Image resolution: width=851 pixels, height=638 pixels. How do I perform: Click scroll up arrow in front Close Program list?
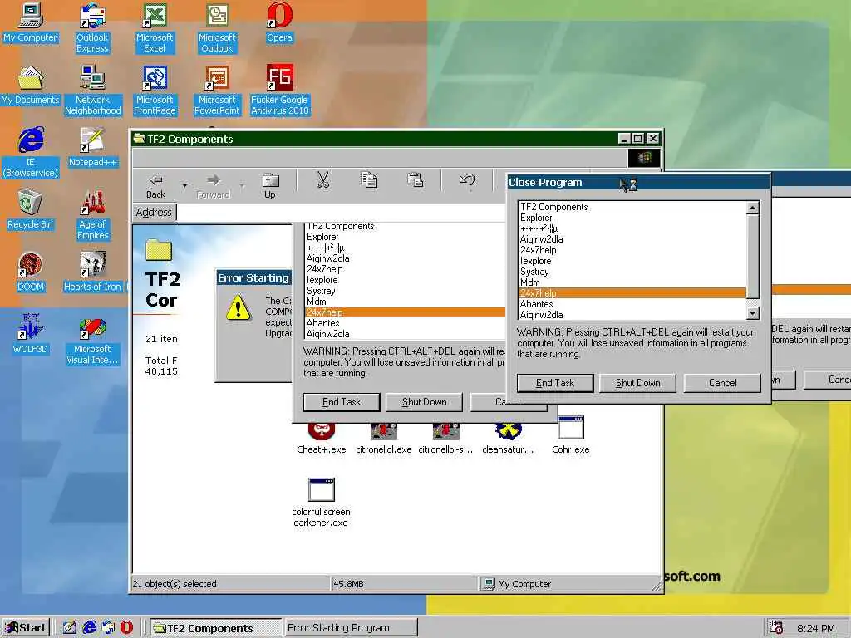pos(752,208)
